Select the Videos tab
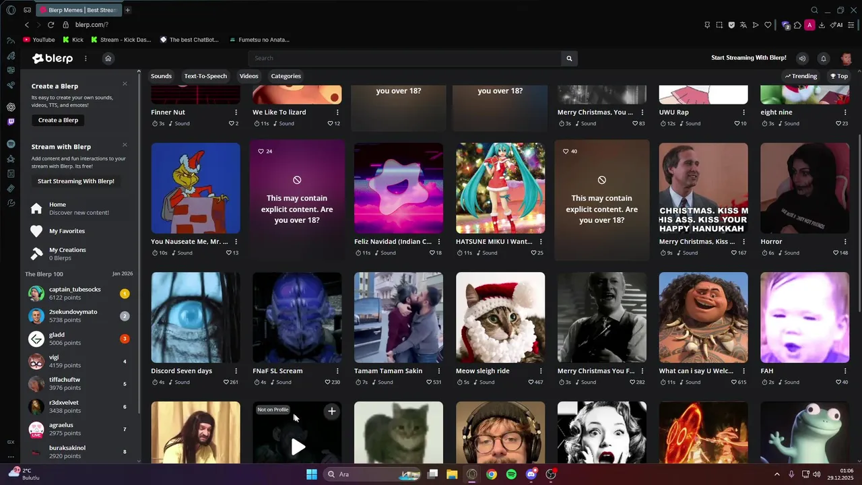This screenshot has width=862, height=485. pyautogui.click(x=249, y=76)
